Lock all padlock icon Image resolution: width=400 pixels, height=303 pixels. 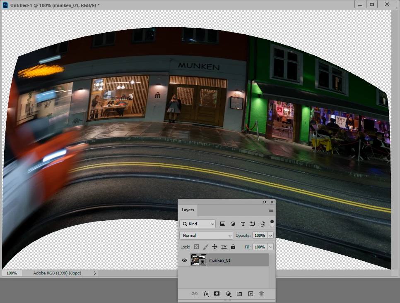[233, 247]
